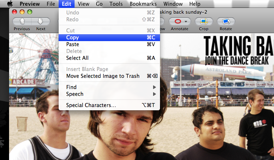Open the View menu
Screen dimensions: 274x160
click(84, 4)
